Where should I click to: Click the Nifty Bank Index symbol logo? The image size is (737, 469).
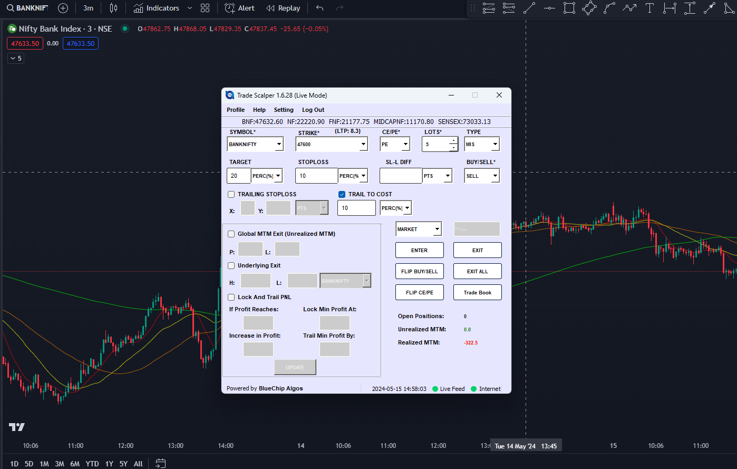[12, 28]
